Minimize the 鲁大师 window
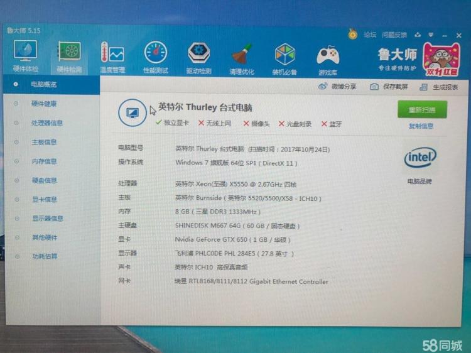 [x=445, y=36]
